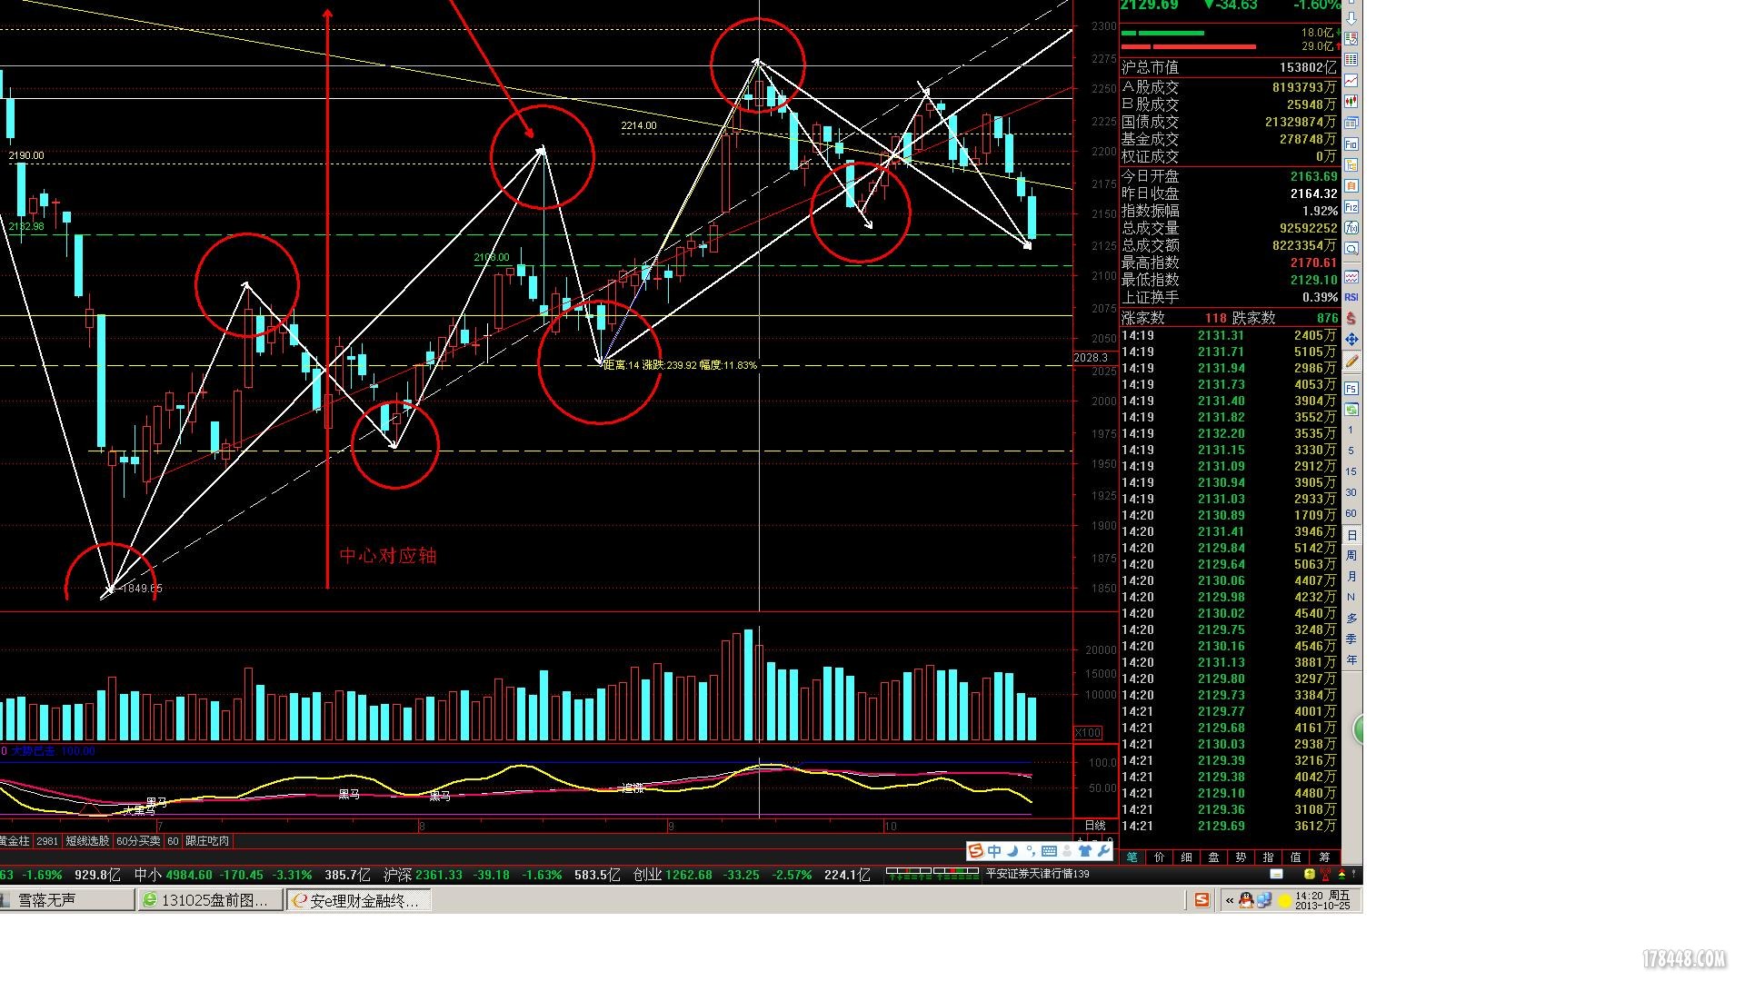1745x981 pixels.
Task: Click '平安证券天津行情139' server status
Action: coord(1037,874)
